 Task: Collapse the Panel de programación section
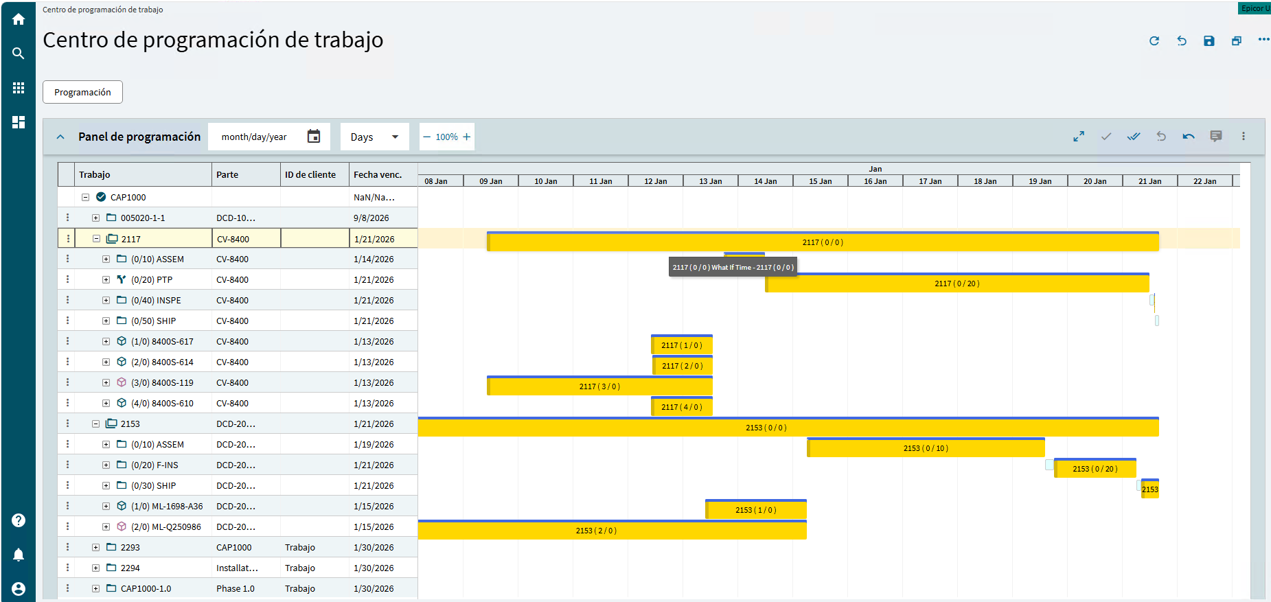pos(60,137)
